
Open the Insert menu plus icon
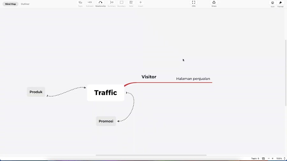point(141,4)
